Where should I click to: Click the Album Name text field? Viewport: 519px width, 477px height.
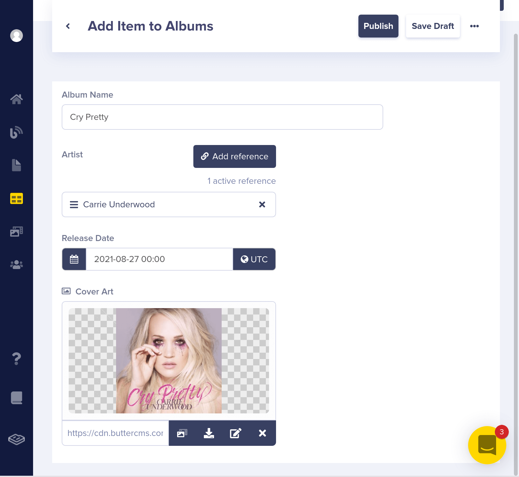(x=222, y=117)
